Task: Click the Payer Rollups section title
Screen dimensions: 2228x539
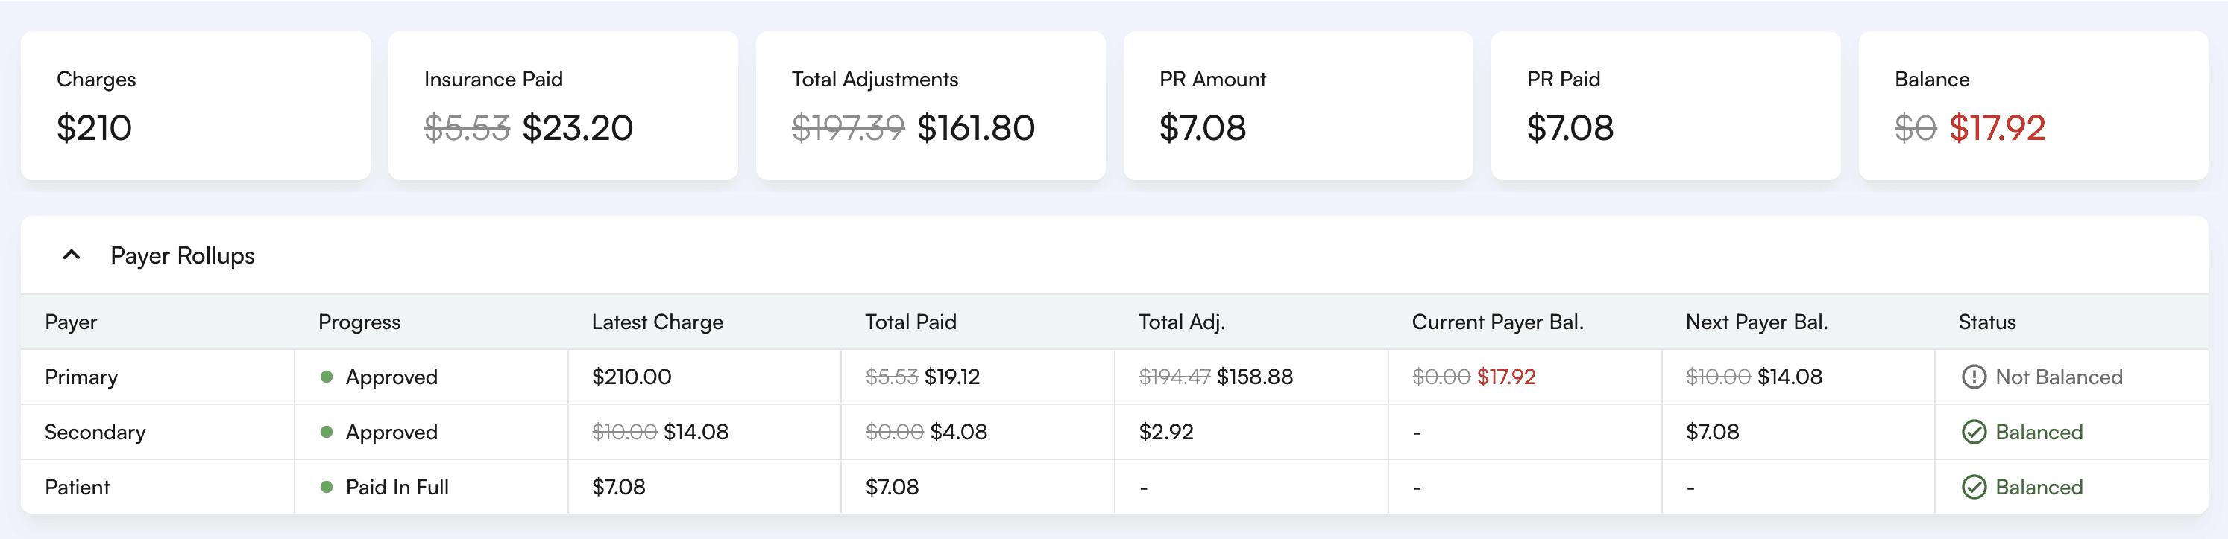Action: point(183,255)
